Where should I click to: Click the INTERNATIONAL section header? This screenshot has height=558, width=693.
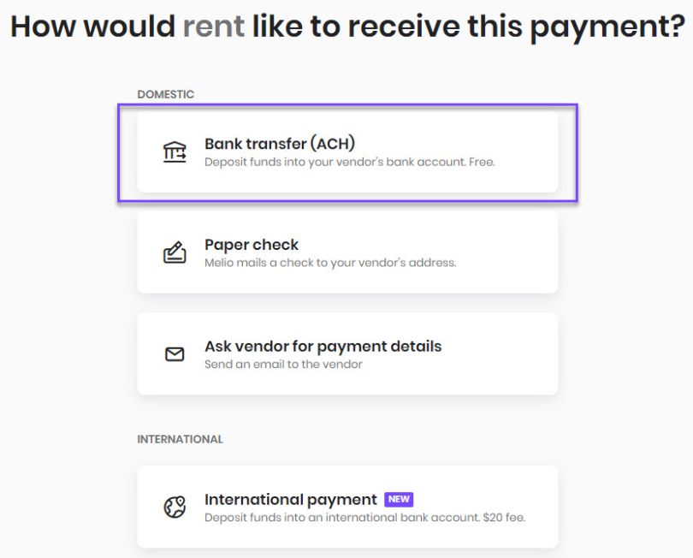[180, 439]
